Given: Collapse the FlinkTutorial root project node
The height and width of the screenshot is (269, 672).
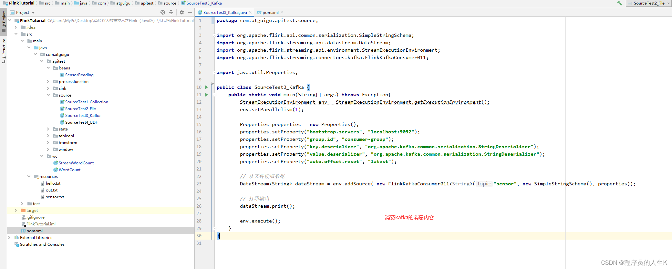Looking at the screenshot, I should [10, 20].
